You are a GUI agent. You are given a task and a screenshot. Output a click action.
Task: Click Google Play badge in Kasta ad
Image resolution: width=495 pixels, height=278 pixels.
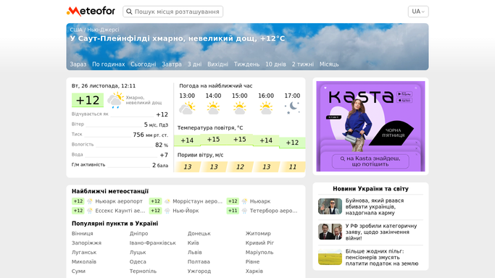pyautogui.click(x=404, y=94)
